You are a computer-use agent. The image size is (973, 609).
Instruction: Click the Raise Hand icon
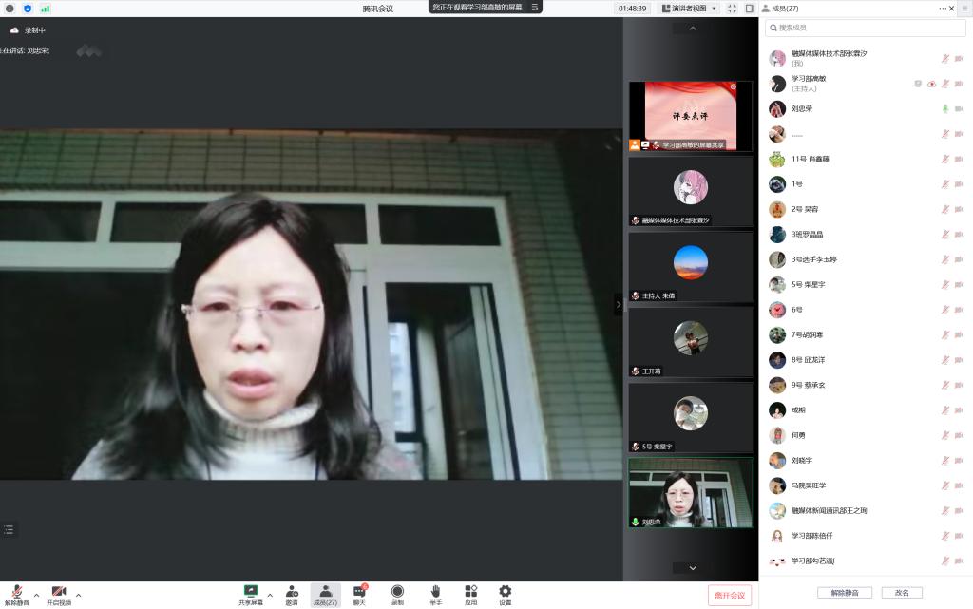point(434,592)
